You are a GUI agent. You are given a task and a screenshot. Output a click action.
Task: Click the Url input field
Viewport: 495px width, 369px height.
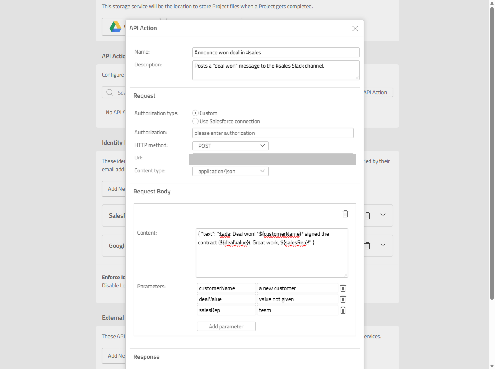[272, 159]
